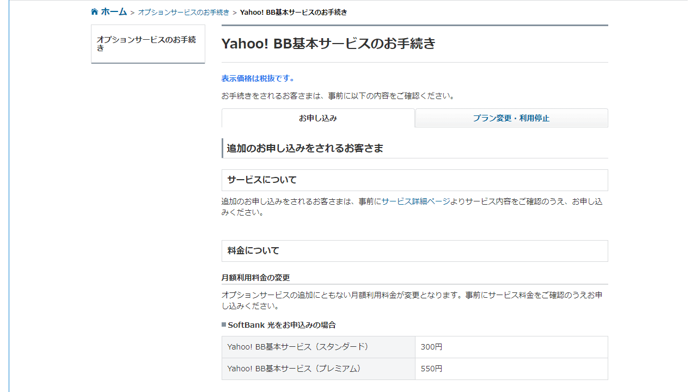Screen dimensions: 697x392
Task: Select the お申し込み tab
Action: (x=318, y=118)
